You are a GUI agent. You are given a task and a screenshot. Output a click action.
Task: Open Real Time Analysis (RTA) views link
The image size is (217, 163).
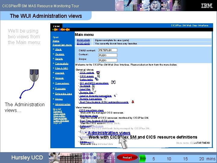(x=97, y=121)
